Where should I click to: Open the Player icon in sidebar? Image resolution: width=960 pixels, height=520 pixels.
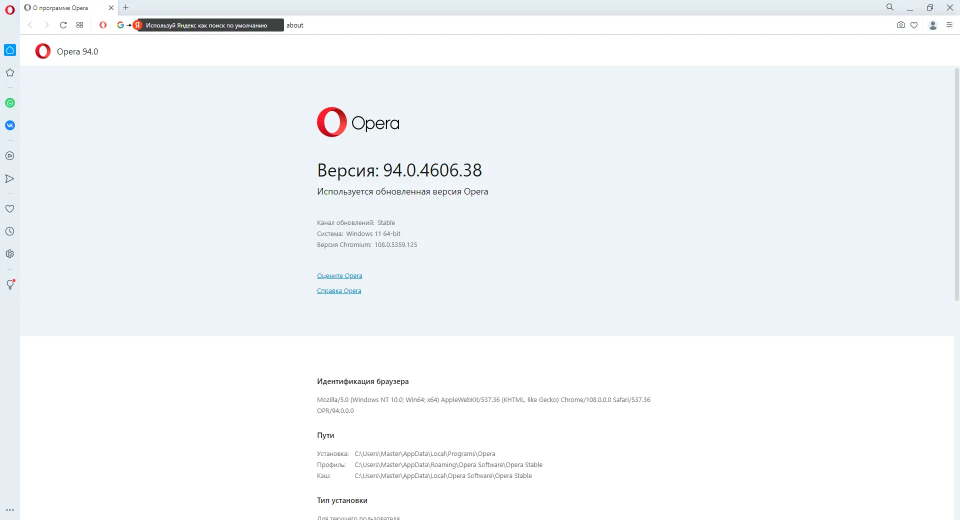pyautogui.click(x=10, y=156)
